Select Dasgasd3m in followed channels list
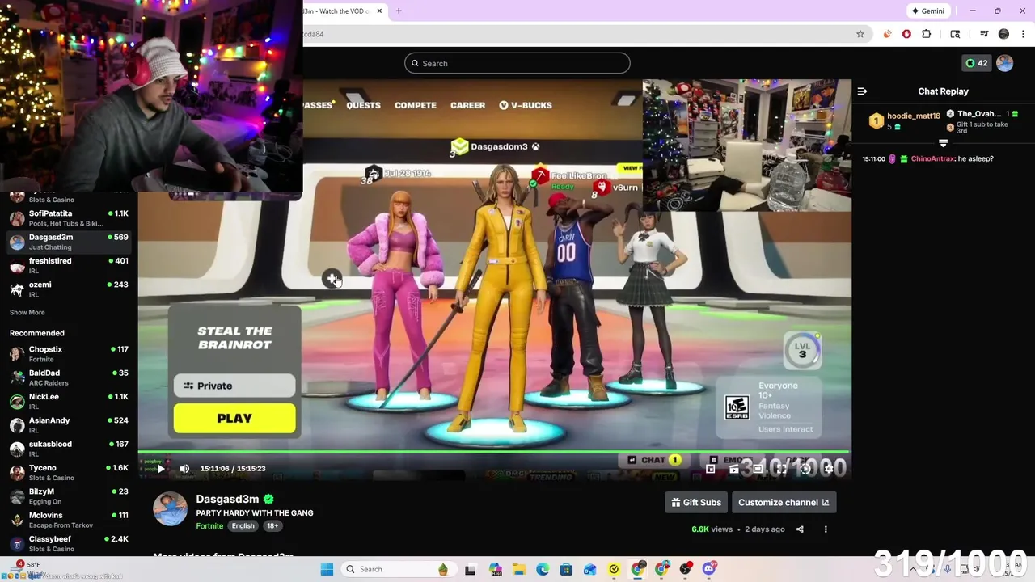1035x582 pixels. coord(69,242)
